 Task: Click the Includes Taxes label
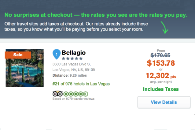(x=161, y=89)
